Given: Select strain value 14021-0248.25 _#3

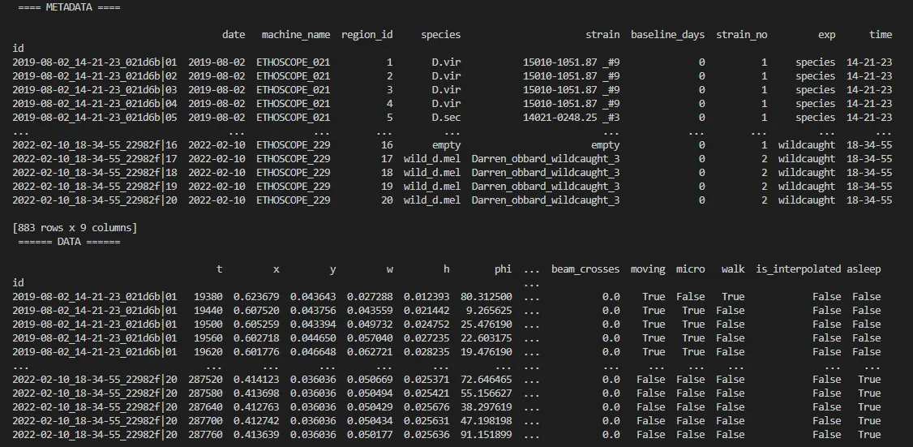Looking at the screenshot, I should click(x=571, y=117).
